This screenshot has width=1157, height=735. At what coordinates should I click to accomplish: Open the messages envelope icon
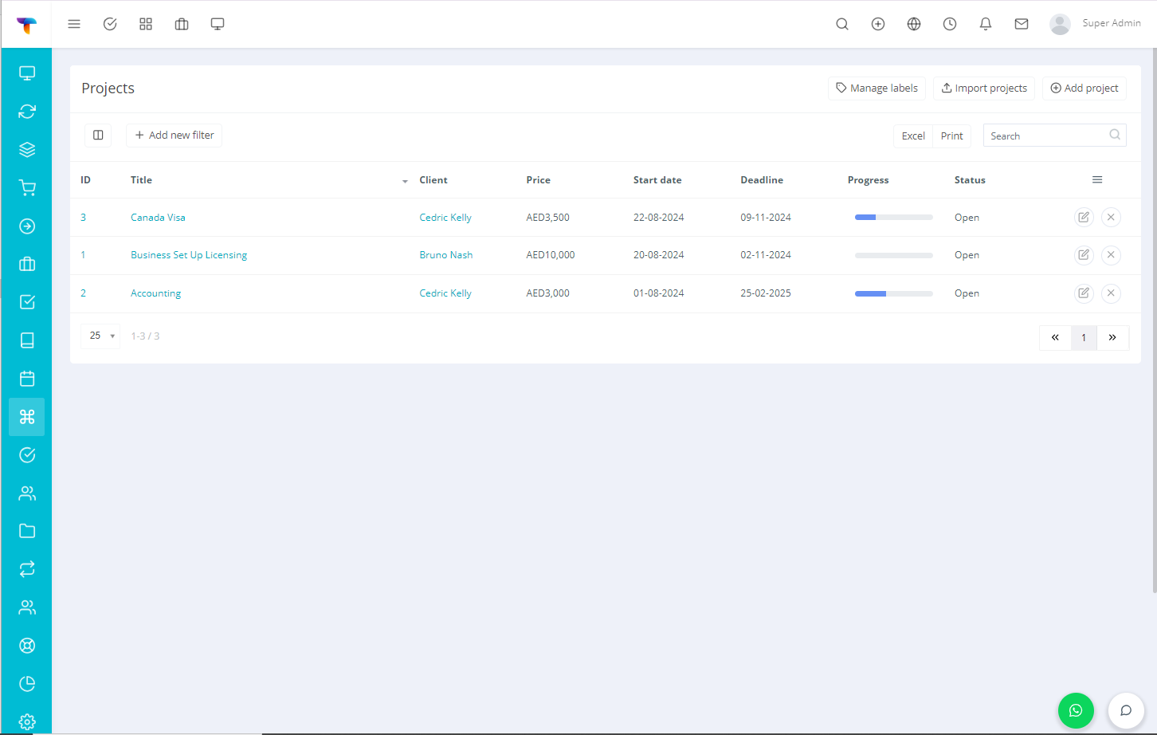1022,24
